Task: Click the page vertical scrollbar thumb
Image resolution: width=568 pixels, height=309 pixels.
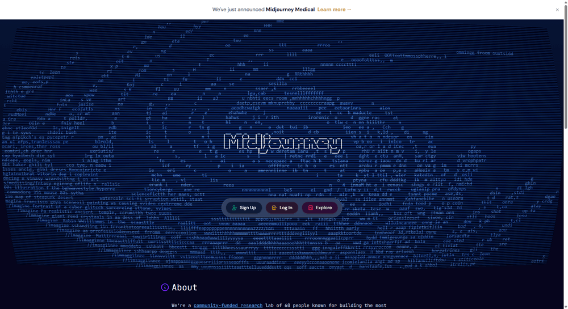Action: [x=566, y=67]
